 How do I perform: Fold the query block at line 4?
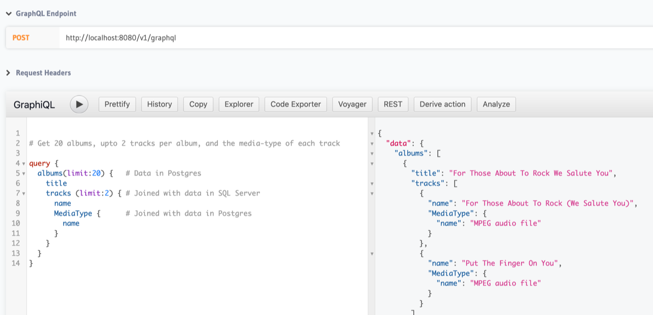[23, 163]
